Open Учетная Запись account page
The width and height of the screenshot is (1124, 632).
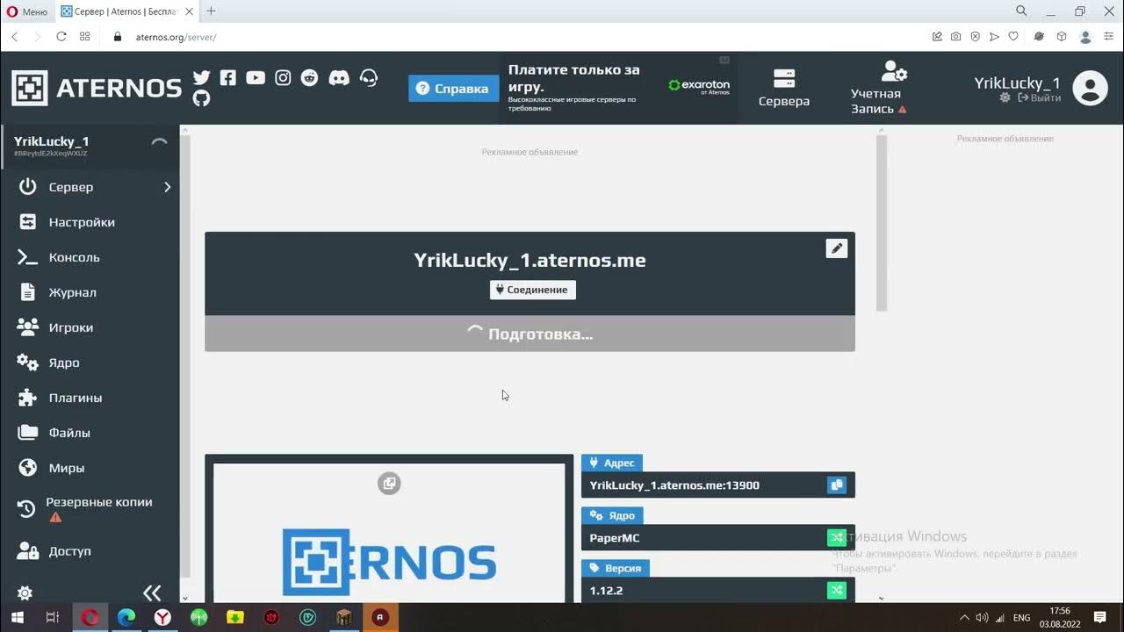pos(879,88)
